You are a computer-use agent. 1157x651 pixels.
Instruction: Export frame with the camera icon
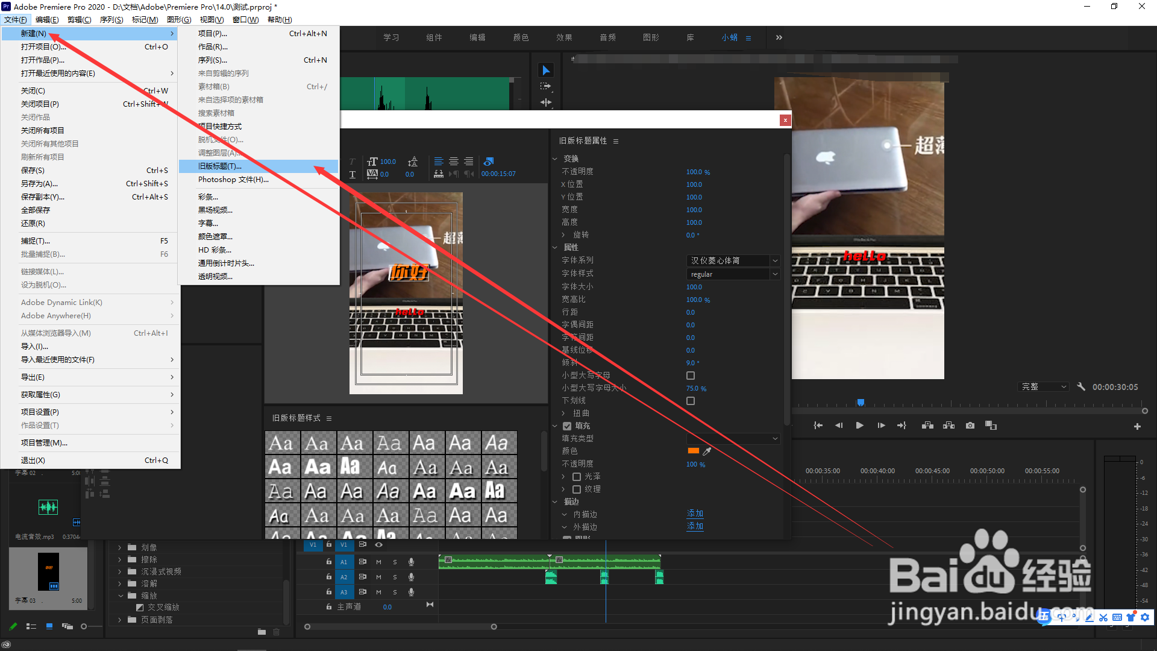pyautogui.click(x=970, y=426)
